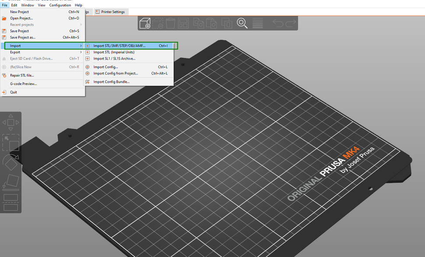This screenshot has width=425, height=257.
Task: Click the Redo arrow icon
Action: point(291,23)
